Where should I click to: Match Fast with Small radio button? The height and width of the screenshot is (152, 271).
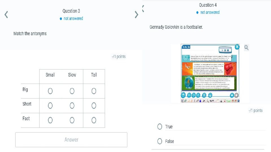click(50, 120)
